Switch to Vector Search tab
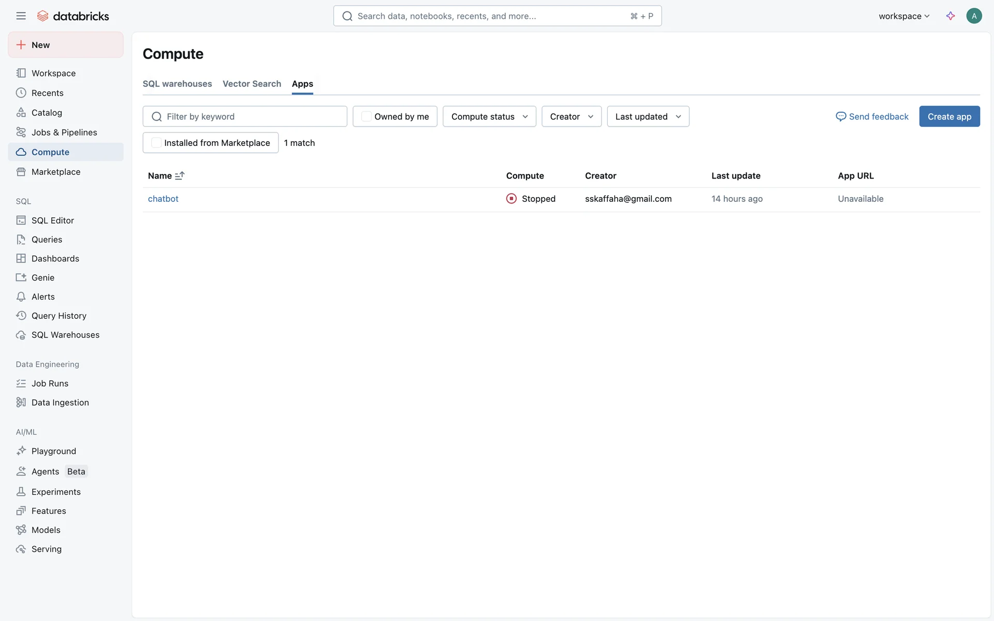The image size is (994, 621). [x=252, y=84]
